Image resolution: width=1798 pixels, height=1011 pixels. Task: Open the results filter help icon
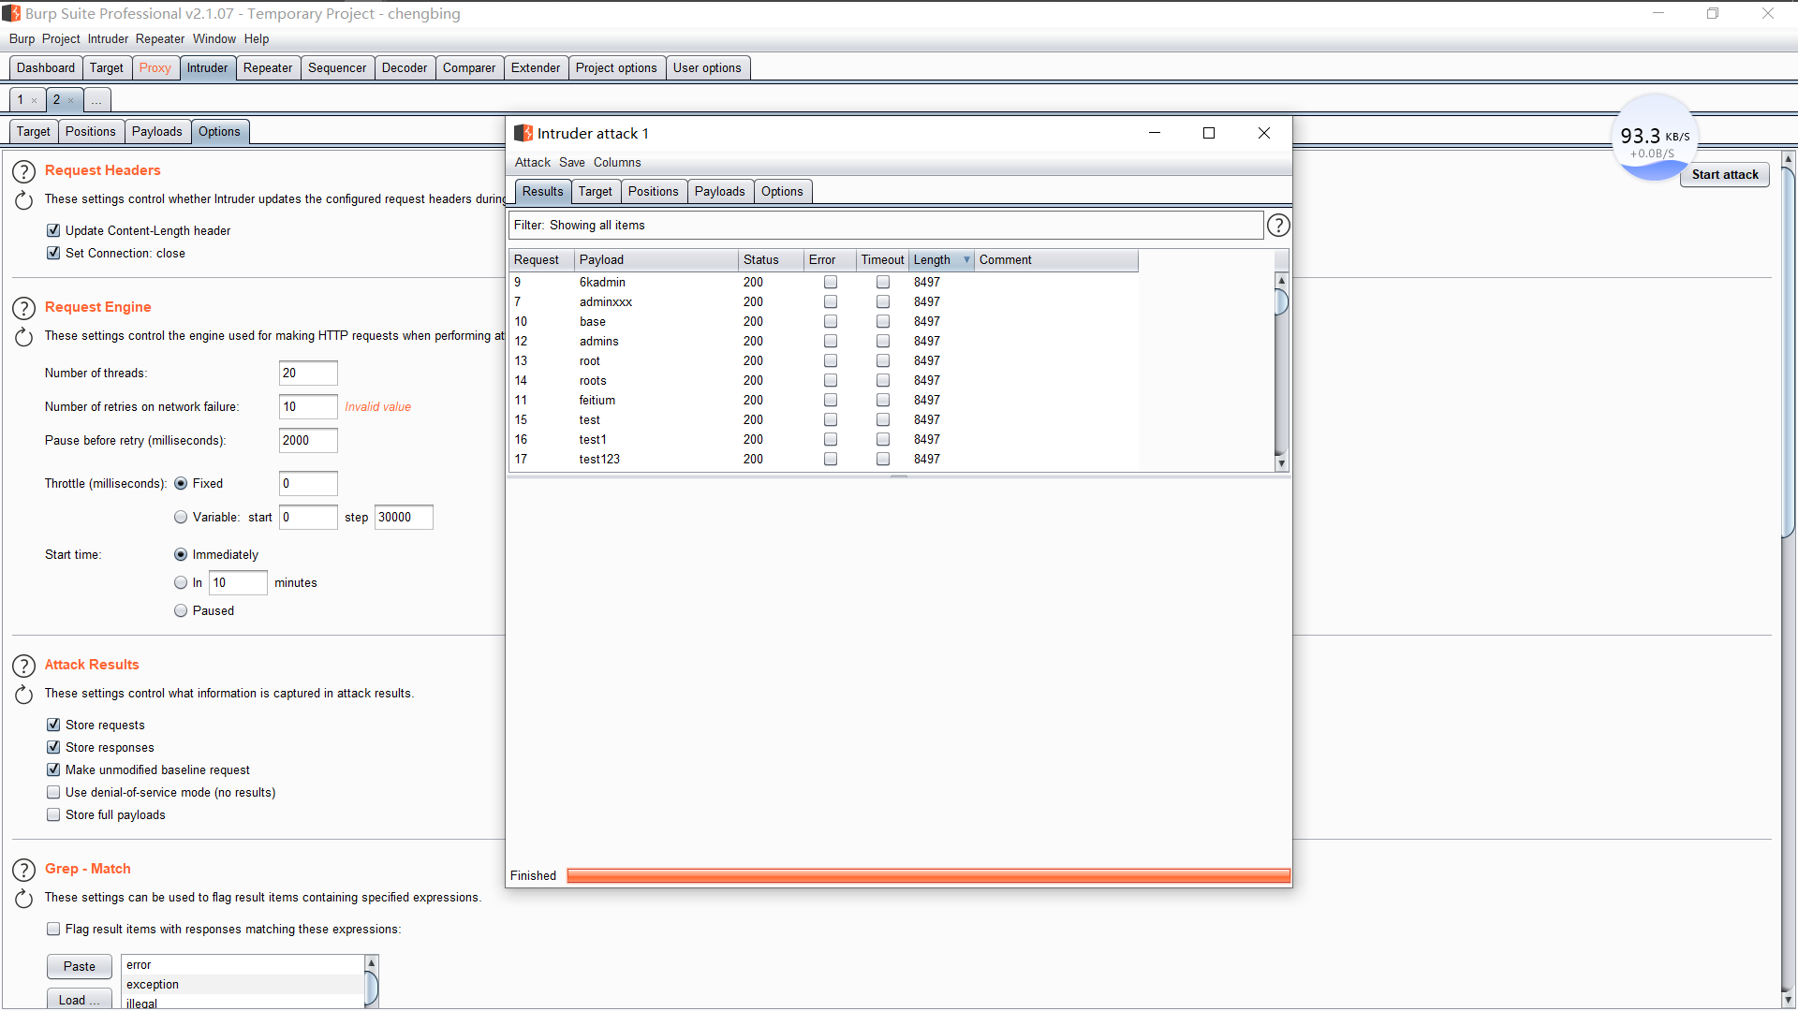1277,226
